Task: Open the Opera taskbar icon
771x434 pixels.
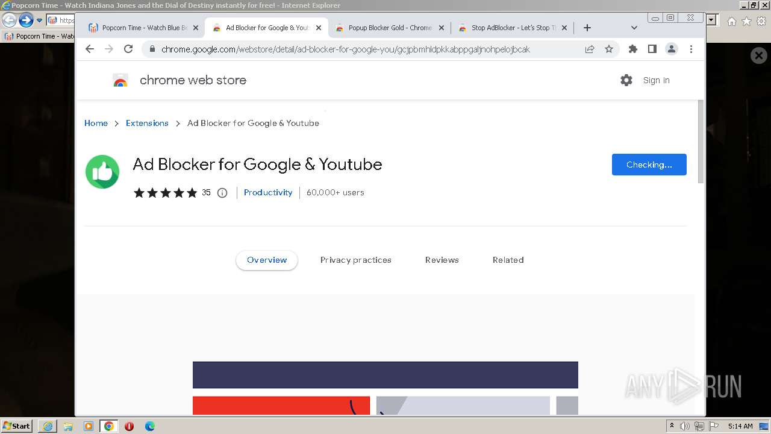Action: tap(129, 426)
